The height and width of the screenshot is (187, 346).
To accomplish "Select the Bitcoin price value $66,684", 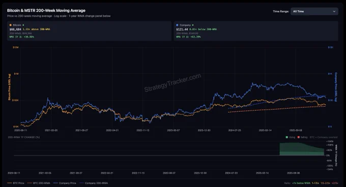I will pos(15,29).
